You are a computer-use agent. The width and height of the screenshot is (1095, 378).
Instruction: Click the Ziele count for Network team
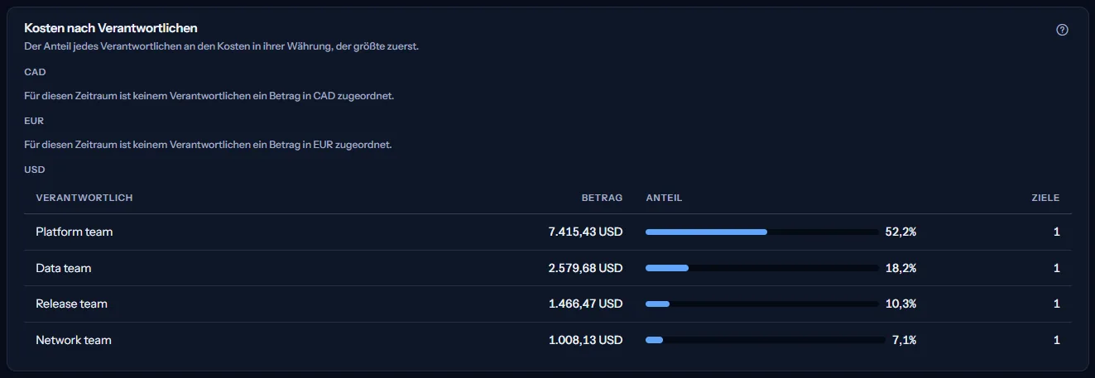[1057, 340]
